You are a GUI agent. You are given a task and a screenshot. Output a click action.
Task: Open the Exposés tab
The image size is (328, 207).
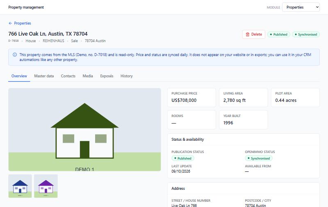(107, 76)
